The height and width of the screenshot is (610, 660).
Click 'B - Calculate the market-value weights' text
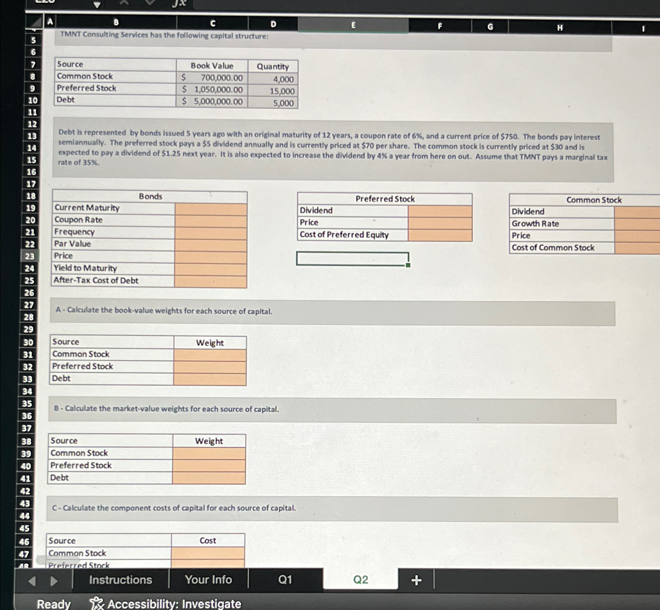[167, 409]
